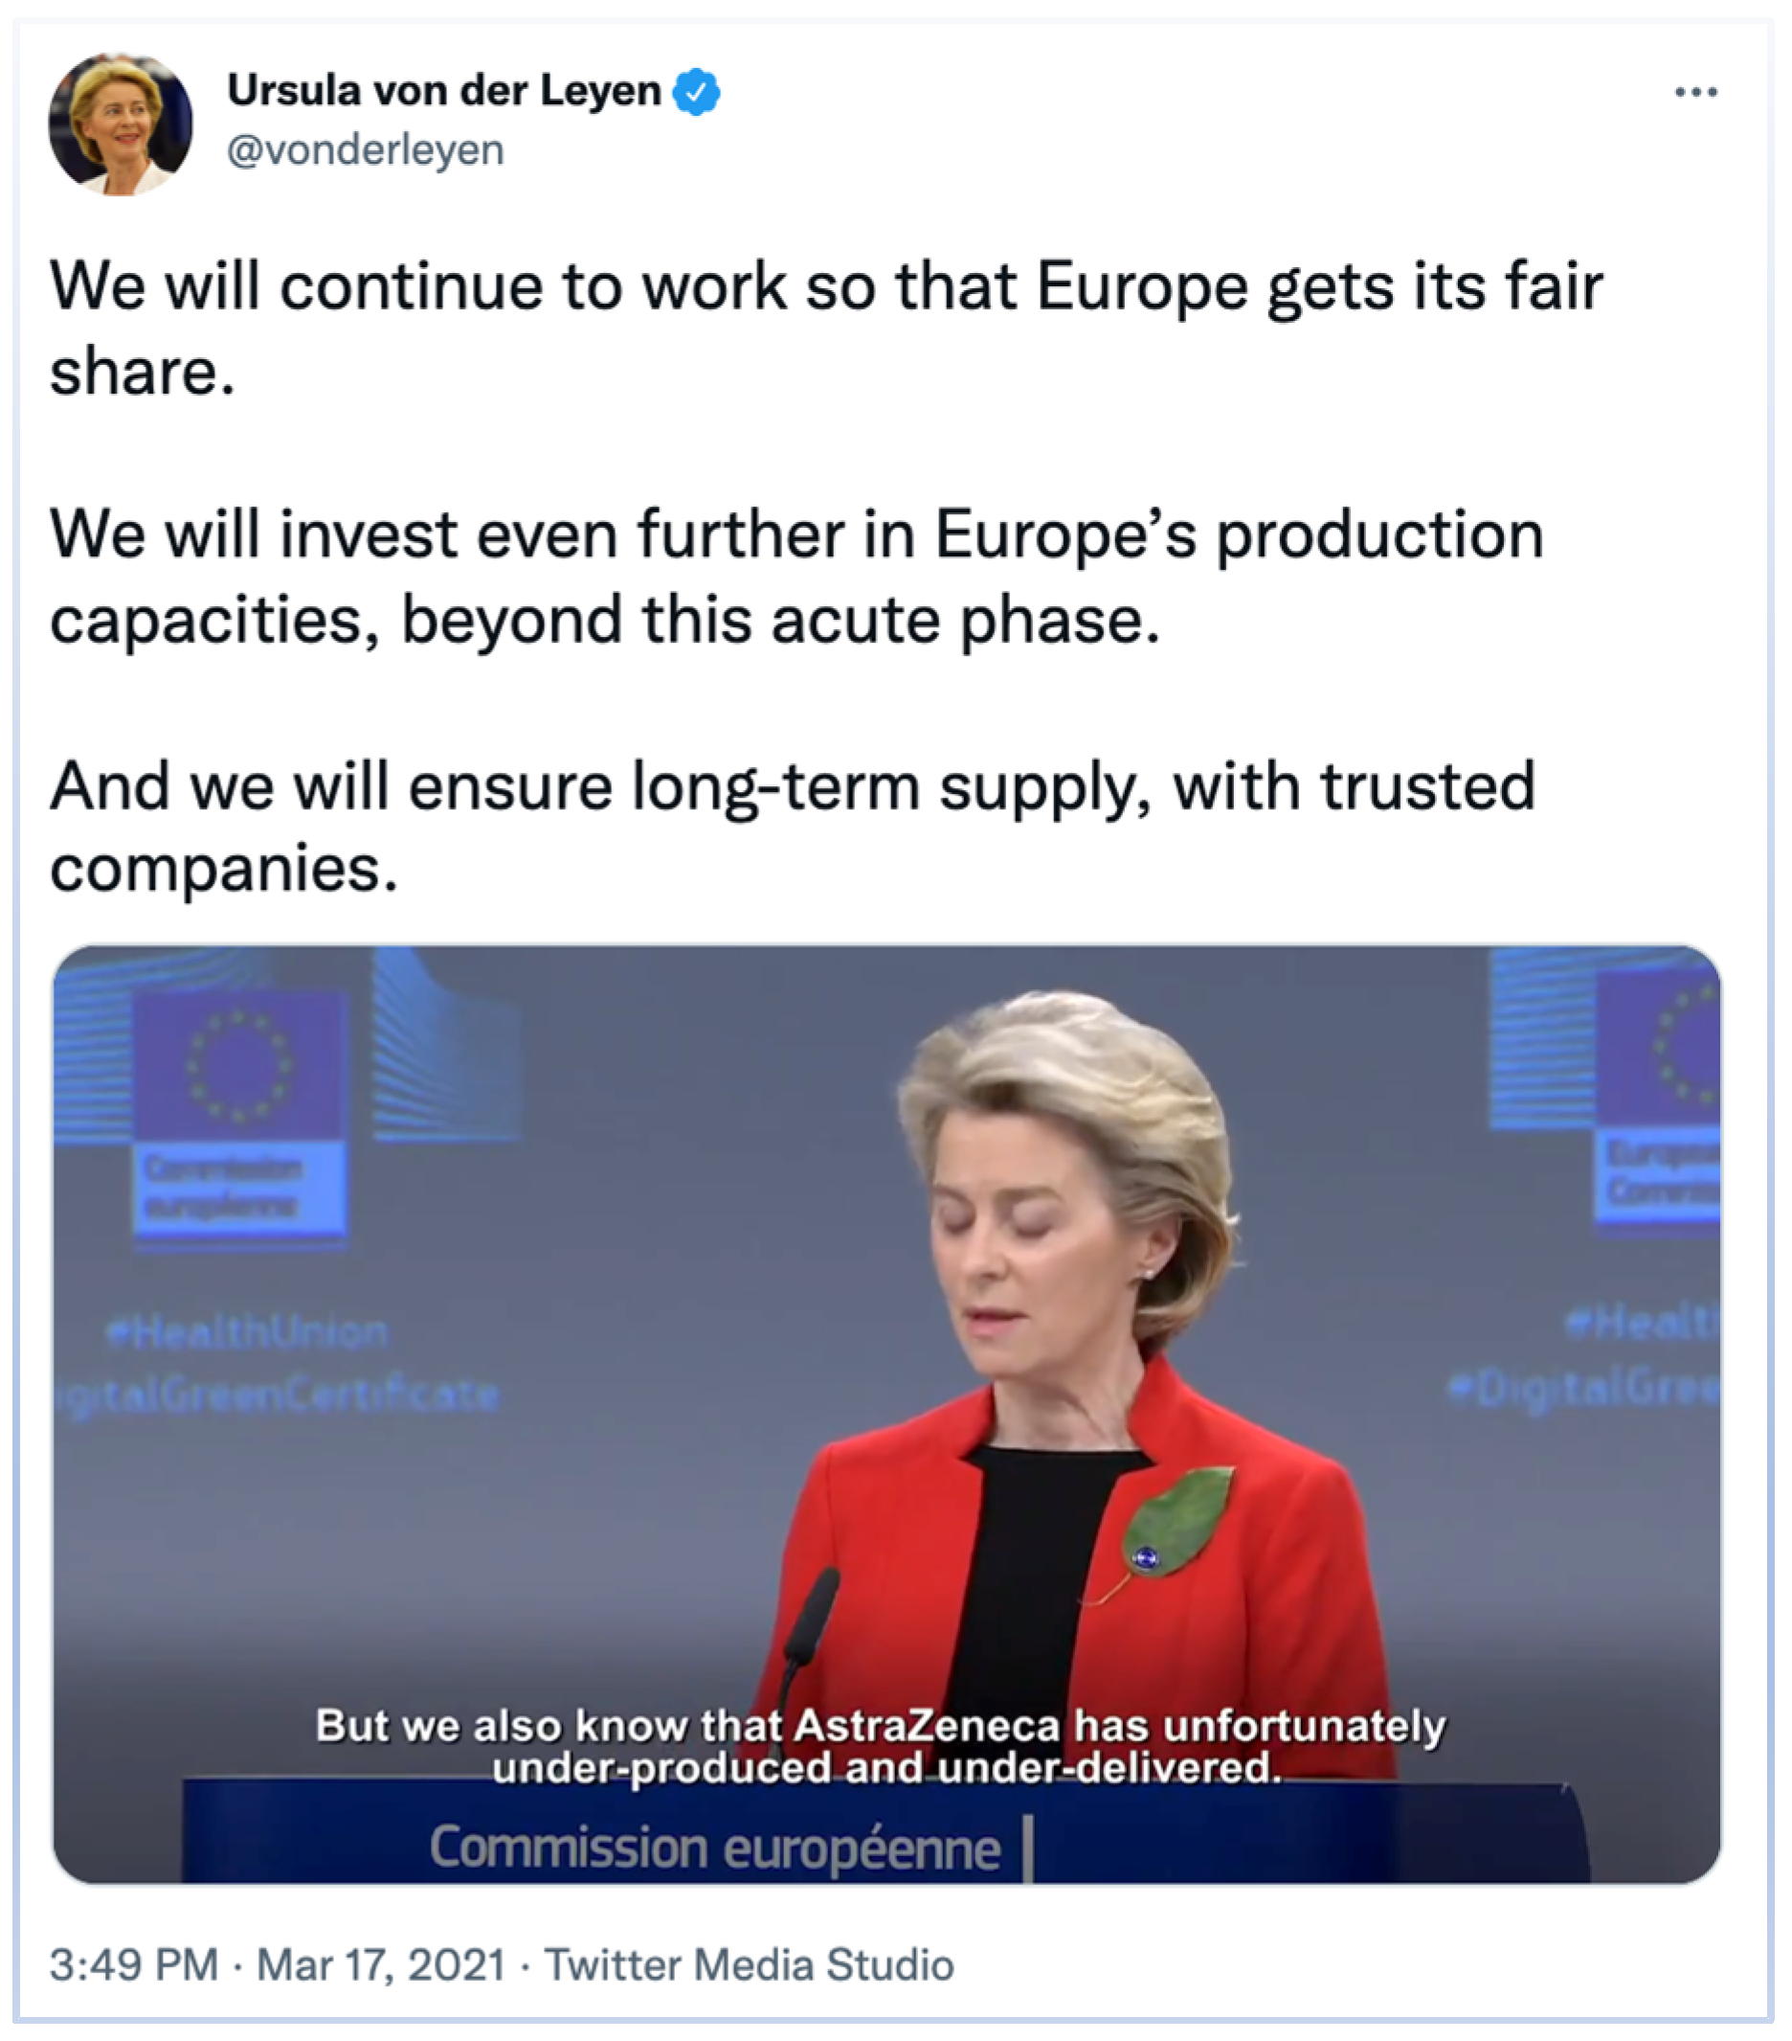Screen dimensions: 1792x2041
Task: Click Ursula von der Leyen's profile avatar
Action: [x=120, y=125]
